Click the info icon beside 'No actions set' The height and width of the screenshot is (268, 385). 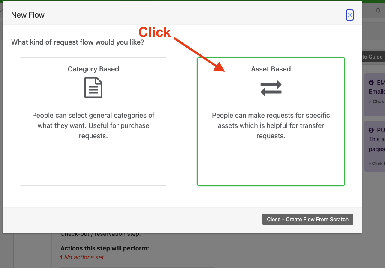(61, 257)
